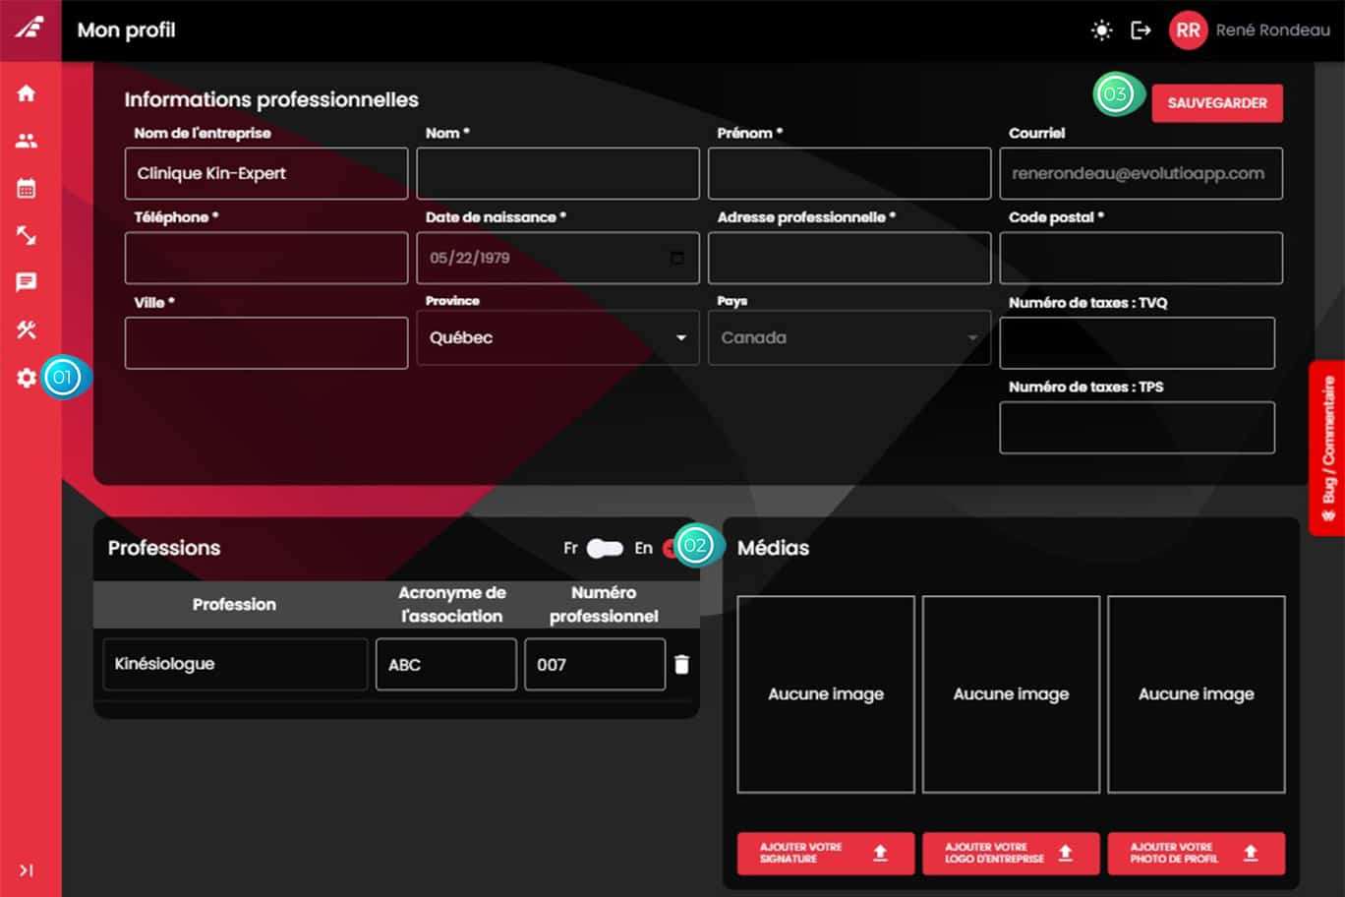The height and width of the screenshot is (897, 1345).
Task: Open the Bug / Commentaire side tab
Action: 1327,448
